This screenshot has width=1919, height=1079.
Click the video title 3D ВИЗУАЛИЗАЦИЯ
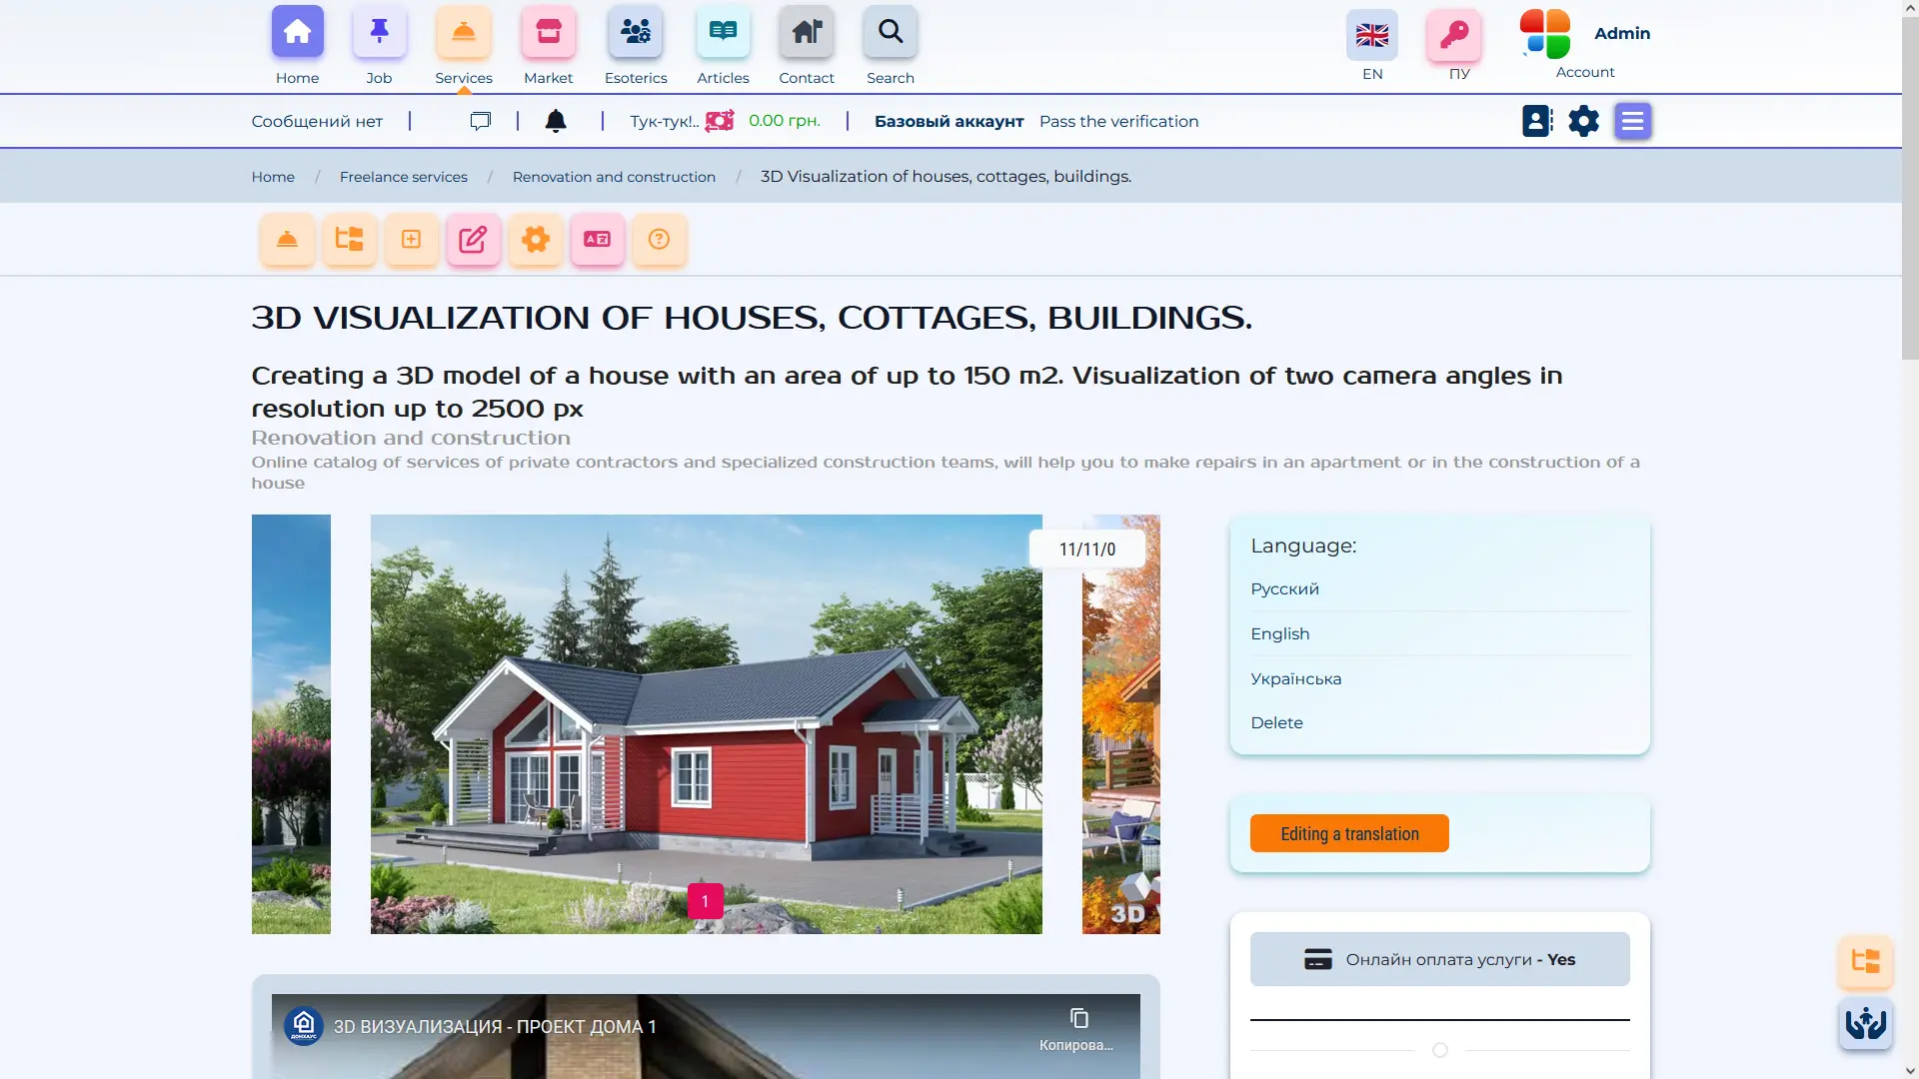495,1027
